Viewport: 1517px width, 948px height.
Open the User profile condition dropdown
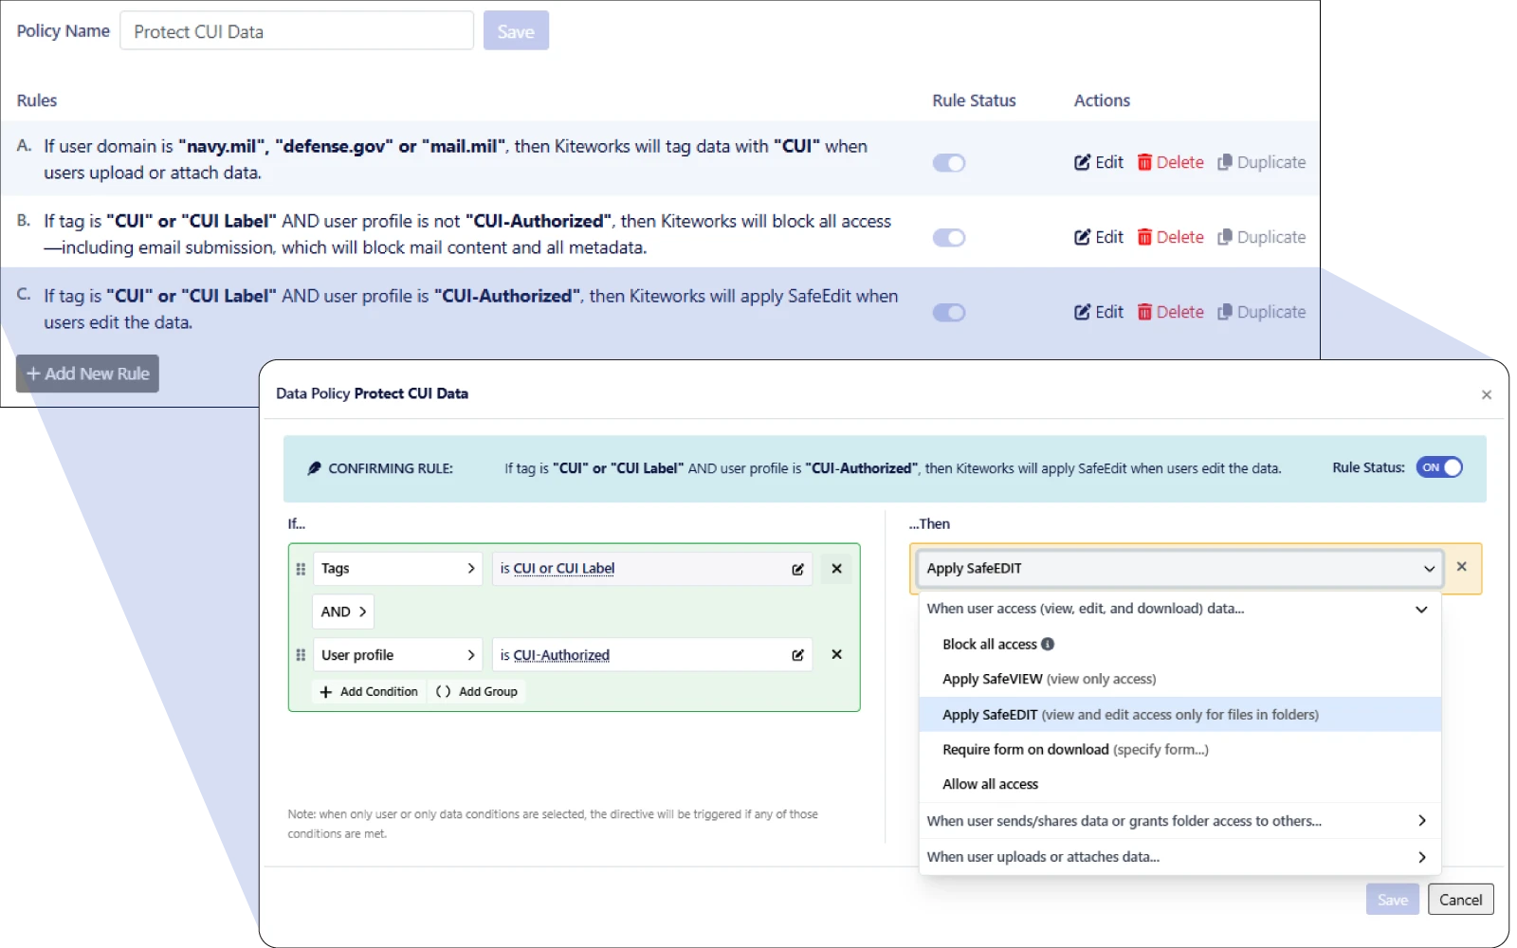point(397,655)
